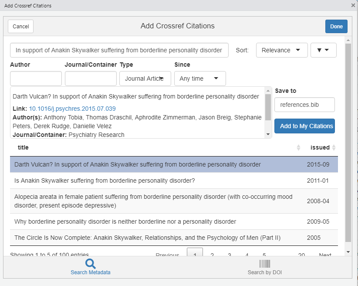Click the preview pane scrollbar thumb

coord(268,107)
